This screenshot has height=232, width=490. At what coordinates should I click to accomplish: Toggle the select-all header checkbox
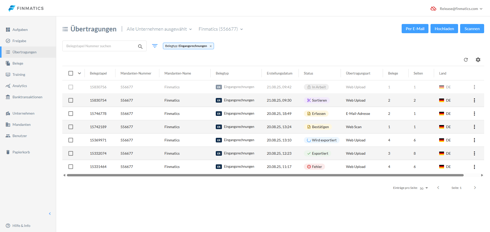click(71, 73)
